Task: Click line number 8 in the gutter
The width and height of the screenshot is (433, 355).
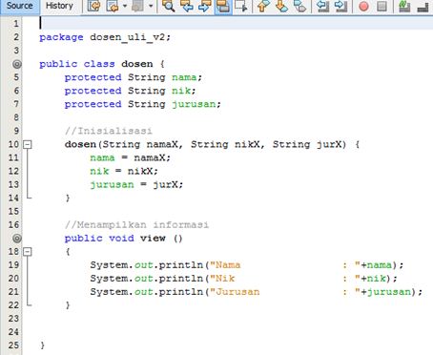Action: 16,117
